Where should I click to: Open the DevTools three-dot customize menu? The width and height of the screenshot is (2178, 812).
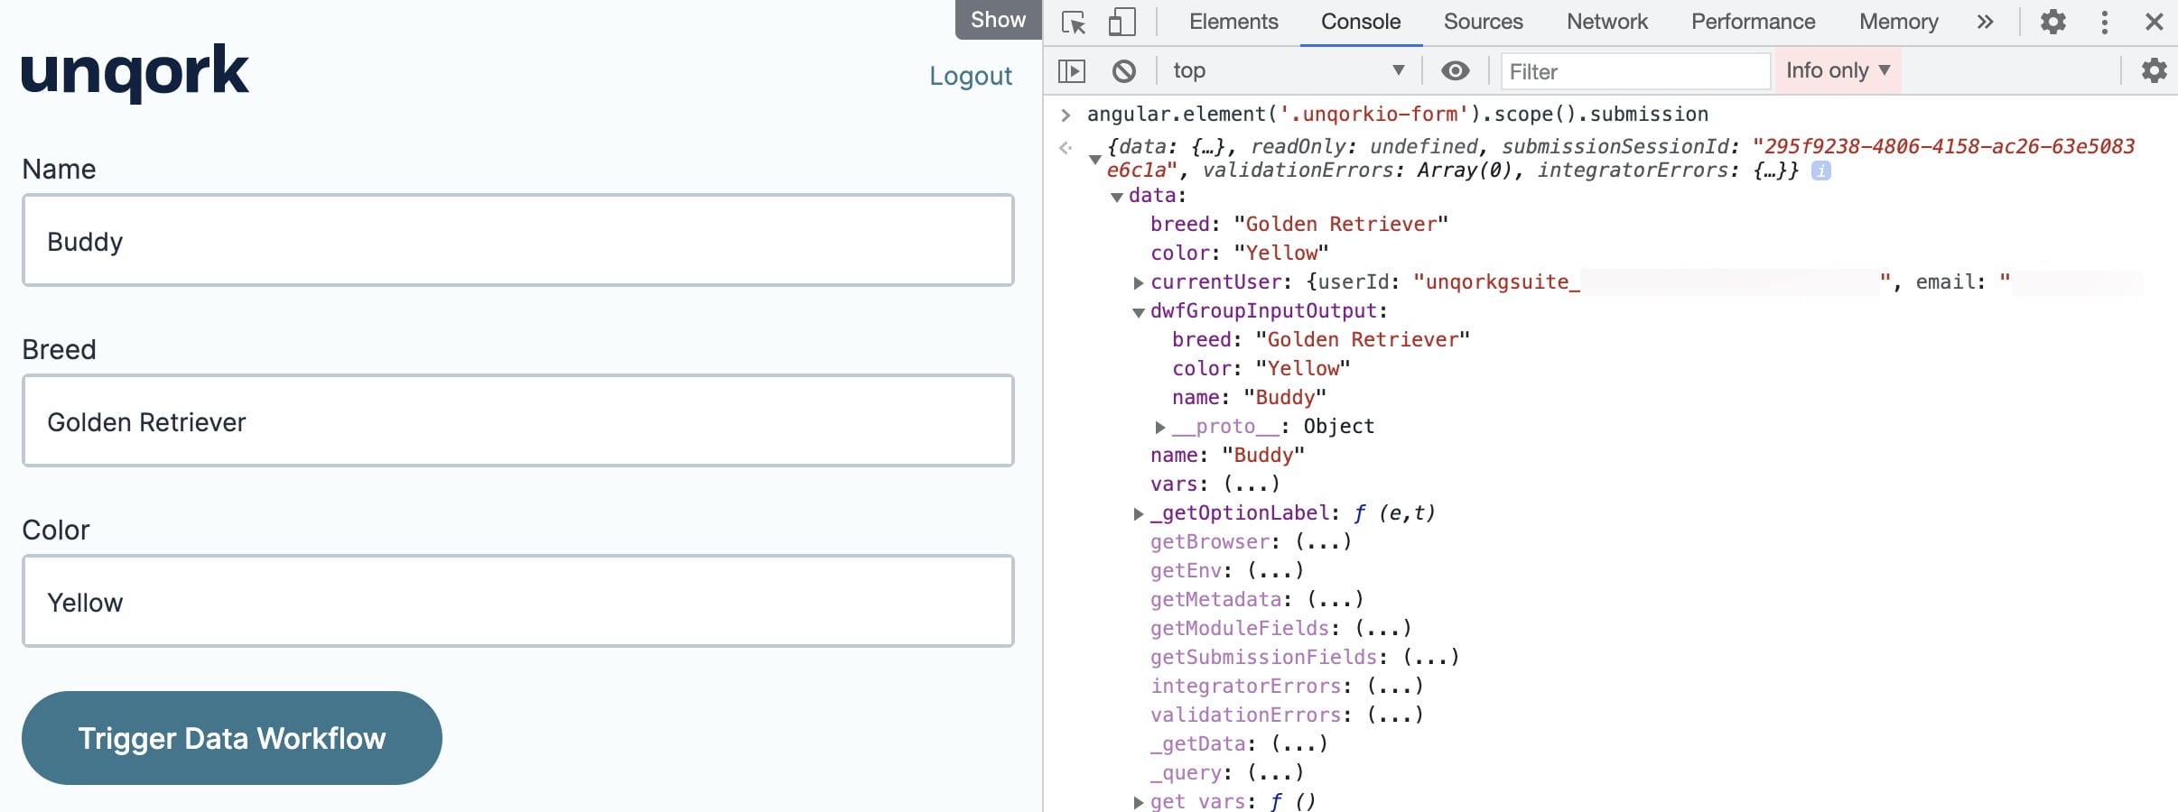(x=2104, y=22)
